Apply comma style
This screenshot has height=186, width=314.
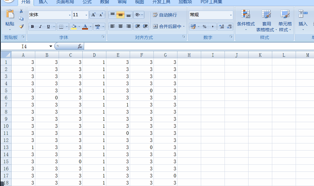tap(212, 26)
